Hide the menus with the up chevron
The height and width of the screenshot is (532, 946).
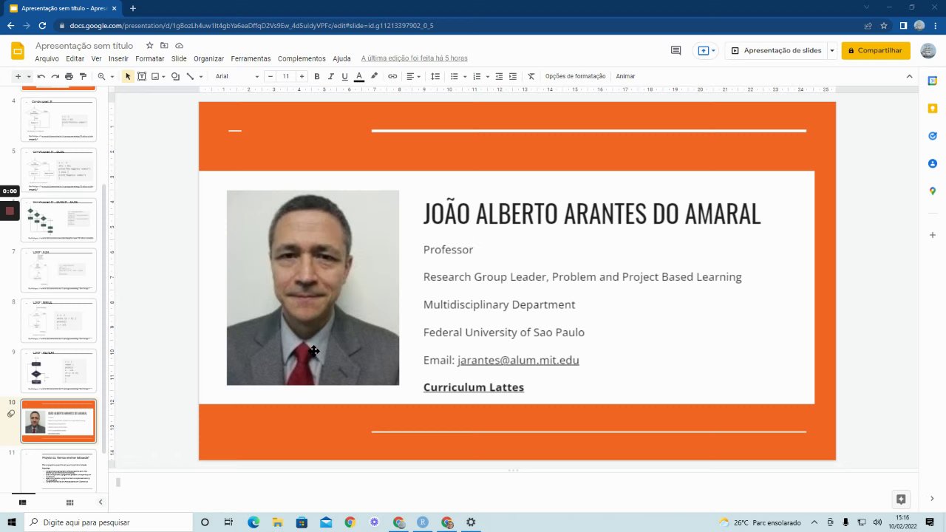click(x=909, y=76)
